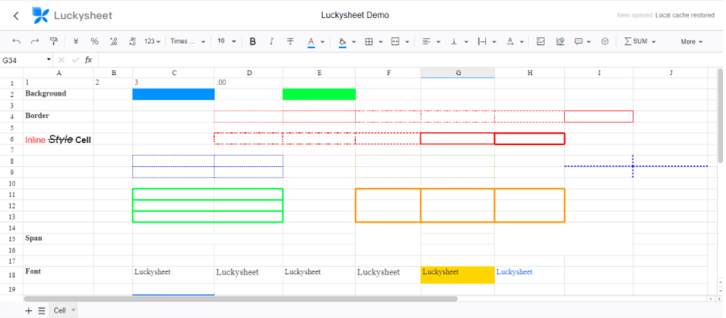
Task: Open the Times font family dropdown
Action: pyautogui.click(x=187, y=41)
